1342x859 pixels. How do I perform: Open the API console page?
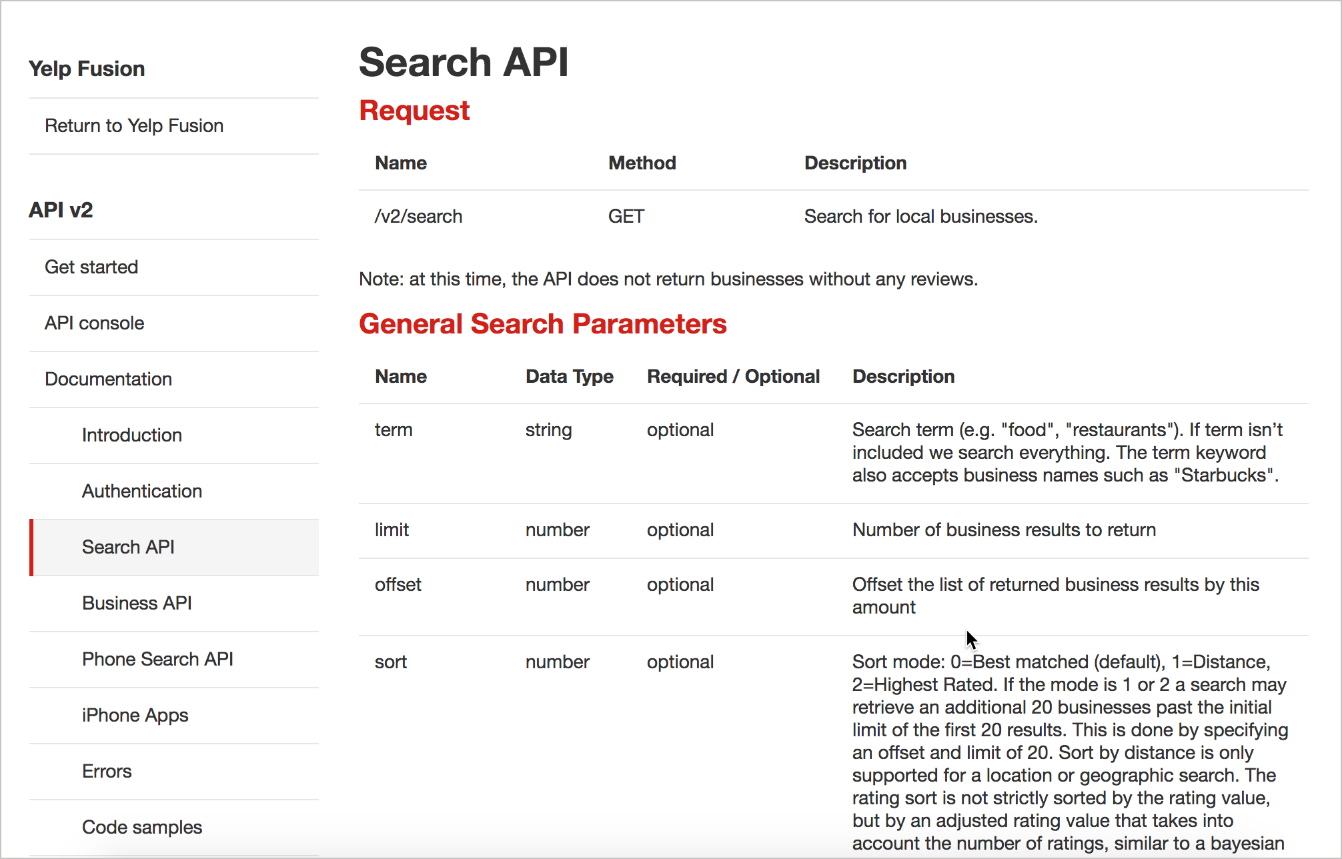click(94, 323)
